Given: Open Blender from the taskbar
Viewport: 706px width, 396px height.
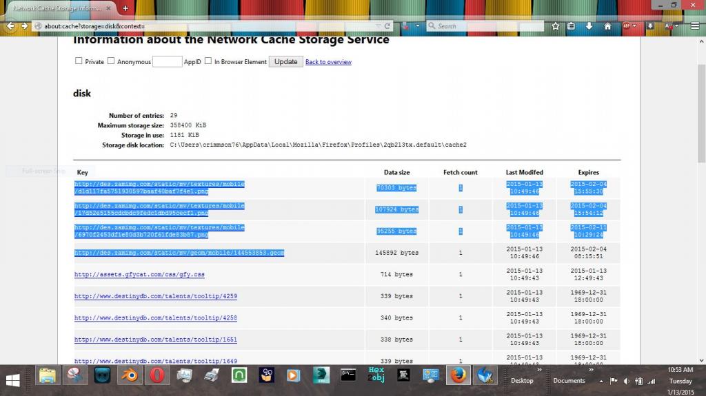Looking at the screenshot, I should pos(130,375).
